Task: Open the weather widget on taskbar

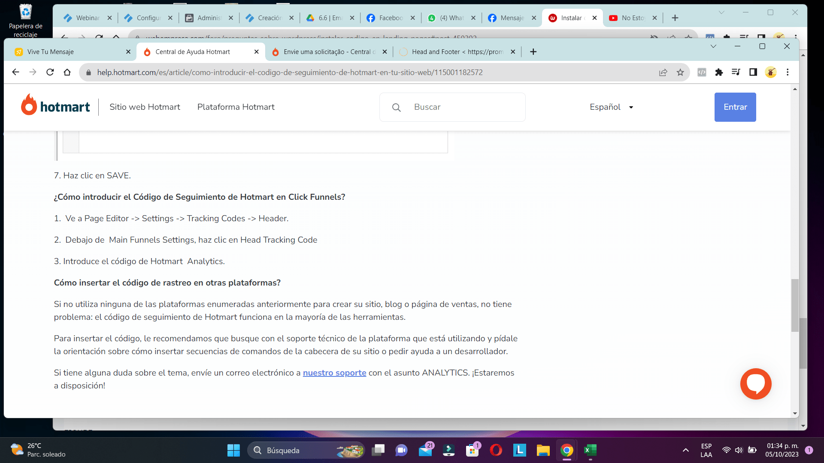Action: tap(39, 450)
